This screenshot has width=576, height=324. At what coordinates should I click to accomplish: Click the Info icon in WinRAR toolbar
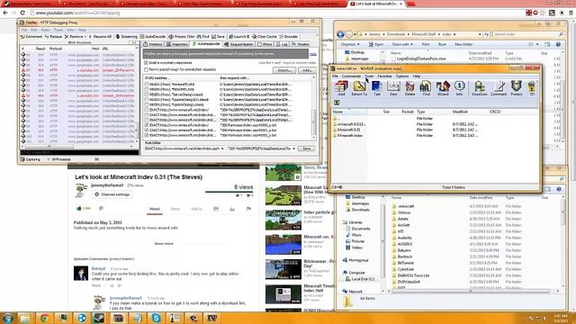click(459, 88)
